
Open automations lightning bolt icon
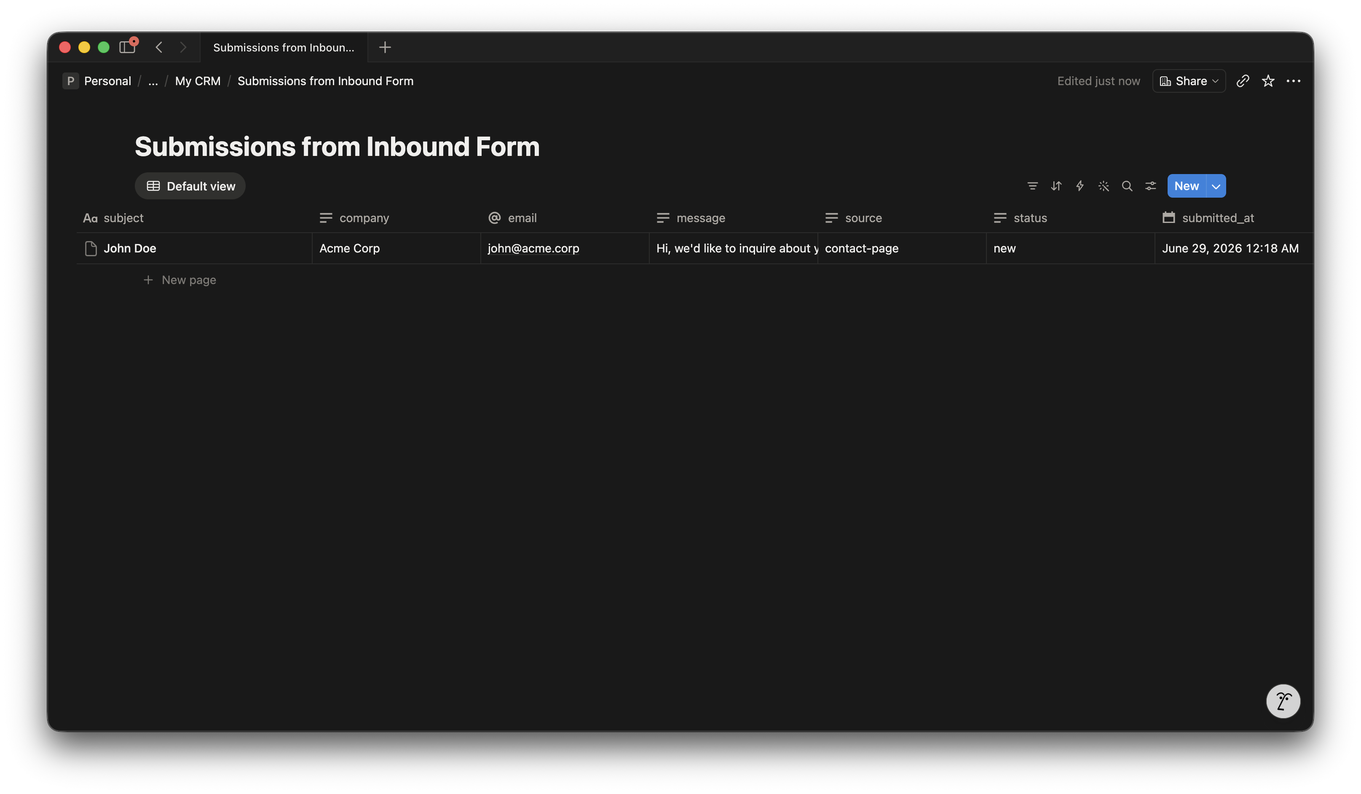coord(1080,186)
